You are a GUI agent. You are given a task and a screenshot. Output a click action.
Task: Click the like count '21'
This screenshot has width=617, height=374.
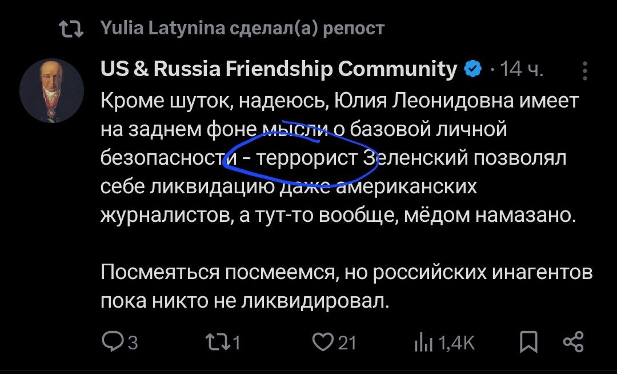[347, 343]
